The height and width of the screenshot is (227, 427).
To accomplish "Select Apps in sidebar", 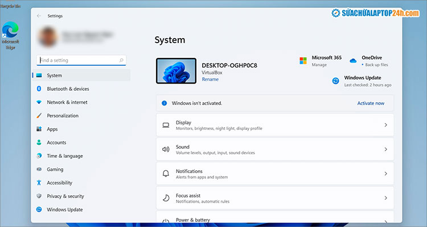I will tap(81, 129).
